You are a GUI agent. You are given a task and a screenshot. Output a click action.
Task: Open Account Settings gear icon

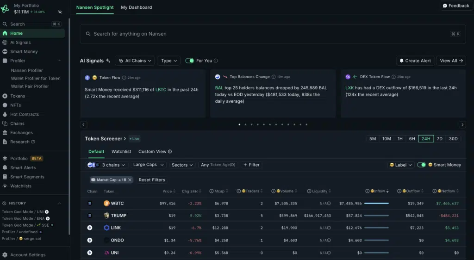tap(5, 255)
